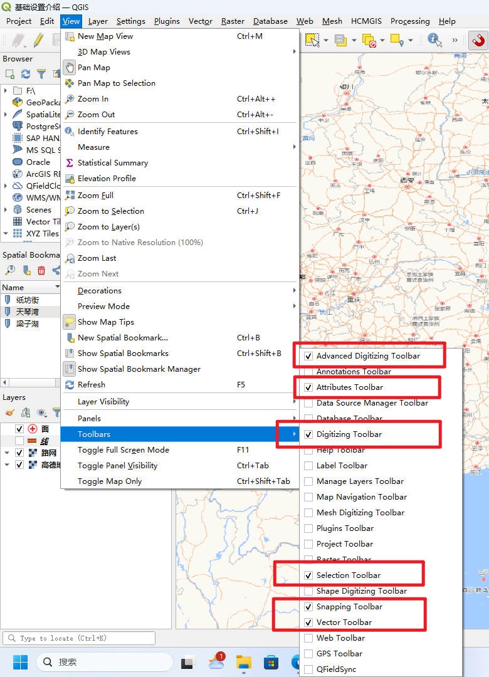The height and width of the screenshot is (677, 489).
Task: Click Manage Map Themes eye icon
Action: click(x=41, y=412)
